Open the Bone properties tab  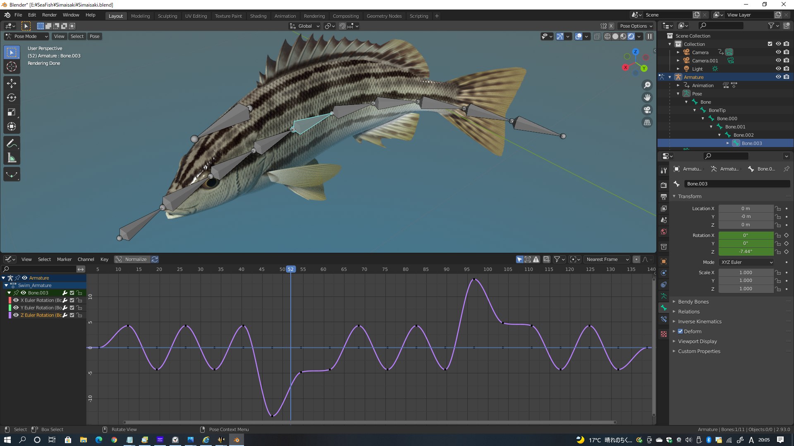(664, 308)
